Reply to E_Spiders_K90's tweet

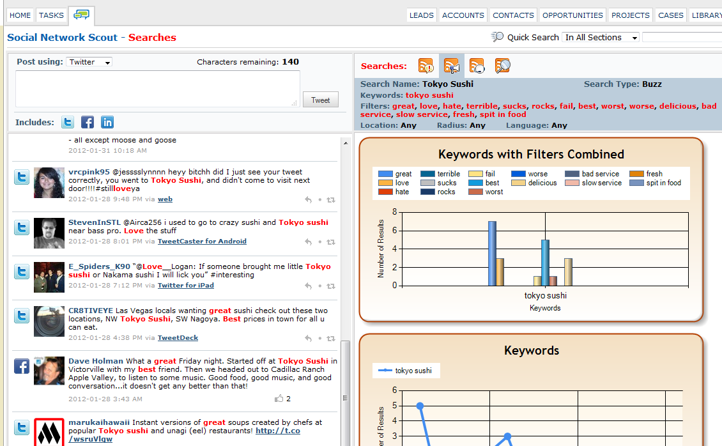(x=308, y=286)
